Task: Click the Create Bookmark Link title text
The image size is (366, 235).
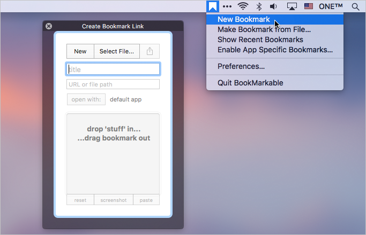Action: [x=113, y=26]
